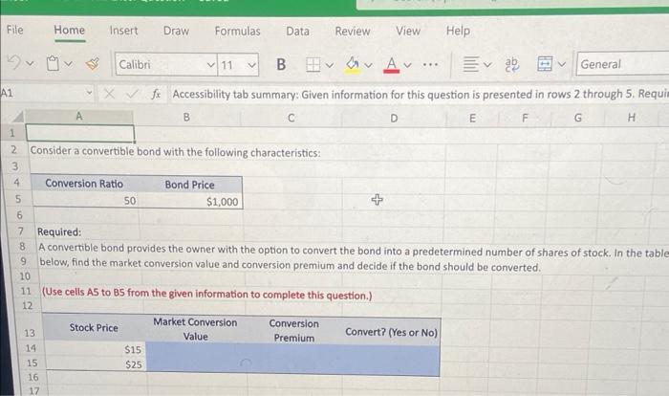The image size is (669, 396).
Task: Click the Convert? (Yes or No) header
Action: [391, 332]
